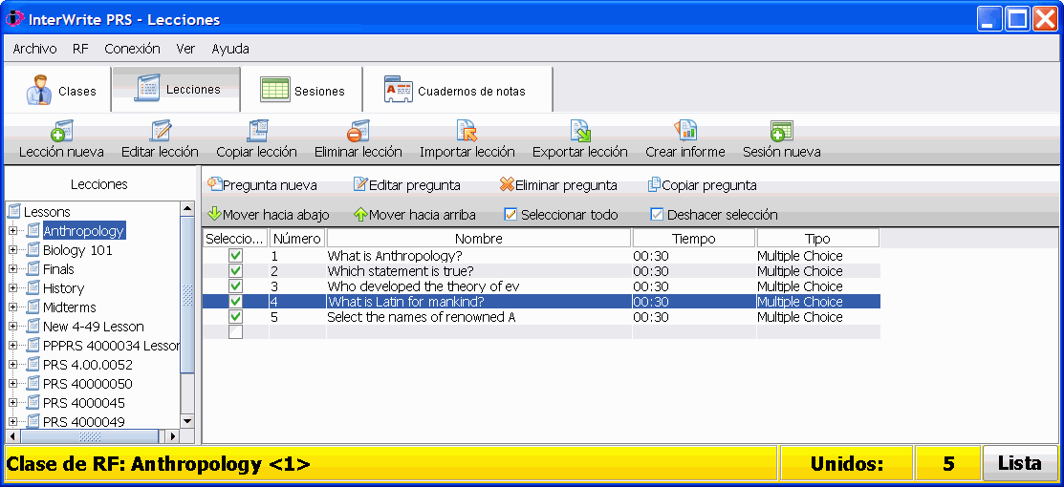Expand the Anthropology tree node
This screenshot has width=1064, height=487.
click(x=12, y=231)
